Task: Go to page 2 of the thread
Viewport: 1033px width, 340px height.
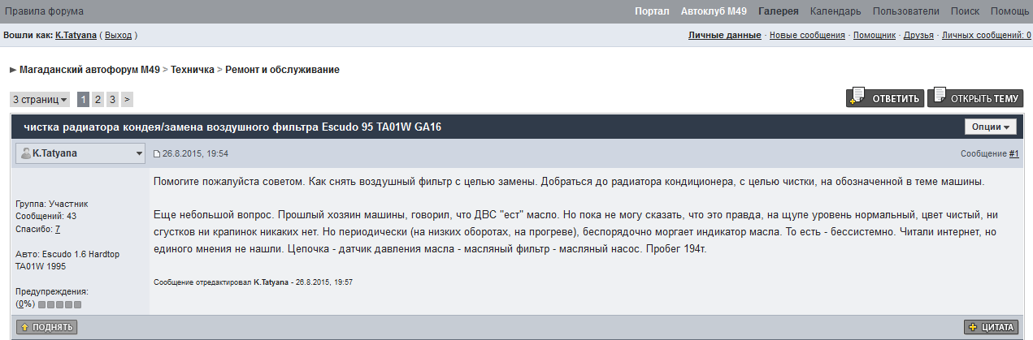Action: point(98,100)
